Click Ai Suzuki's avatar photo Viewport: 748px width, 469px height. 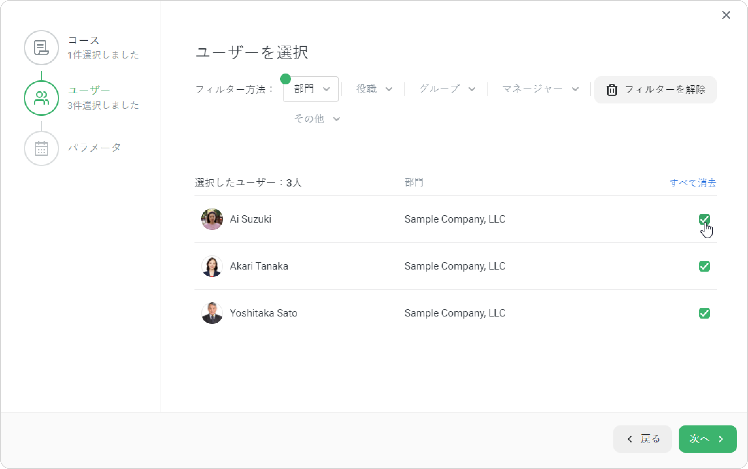click(x=212, y=219)
